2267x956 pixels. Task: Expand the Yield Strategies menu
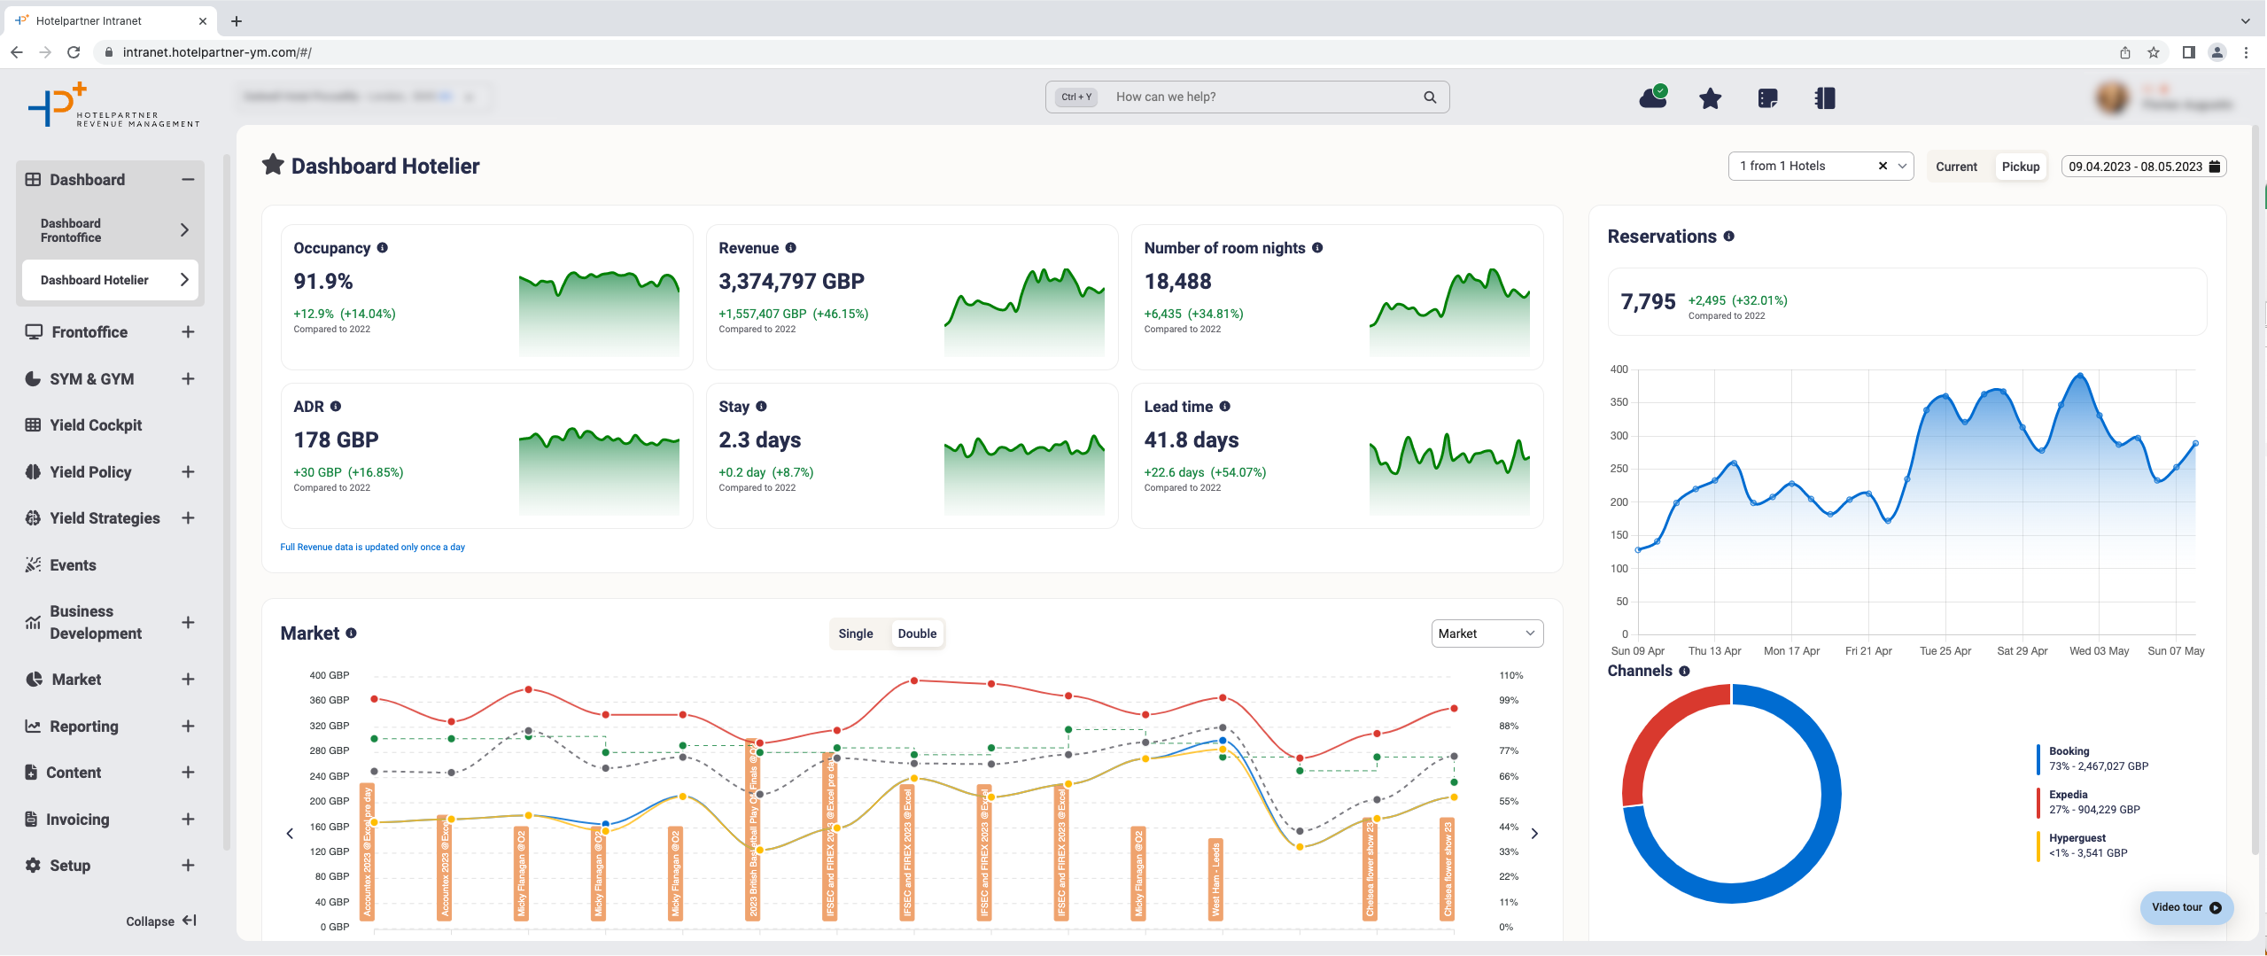tap(188, 518)
